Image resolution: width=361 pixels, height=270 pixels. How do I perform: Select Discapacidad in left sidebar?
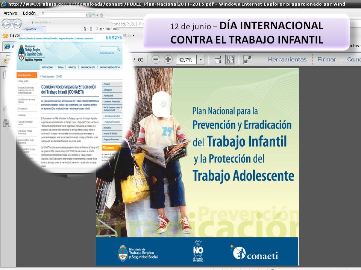(x=23, y=109)
